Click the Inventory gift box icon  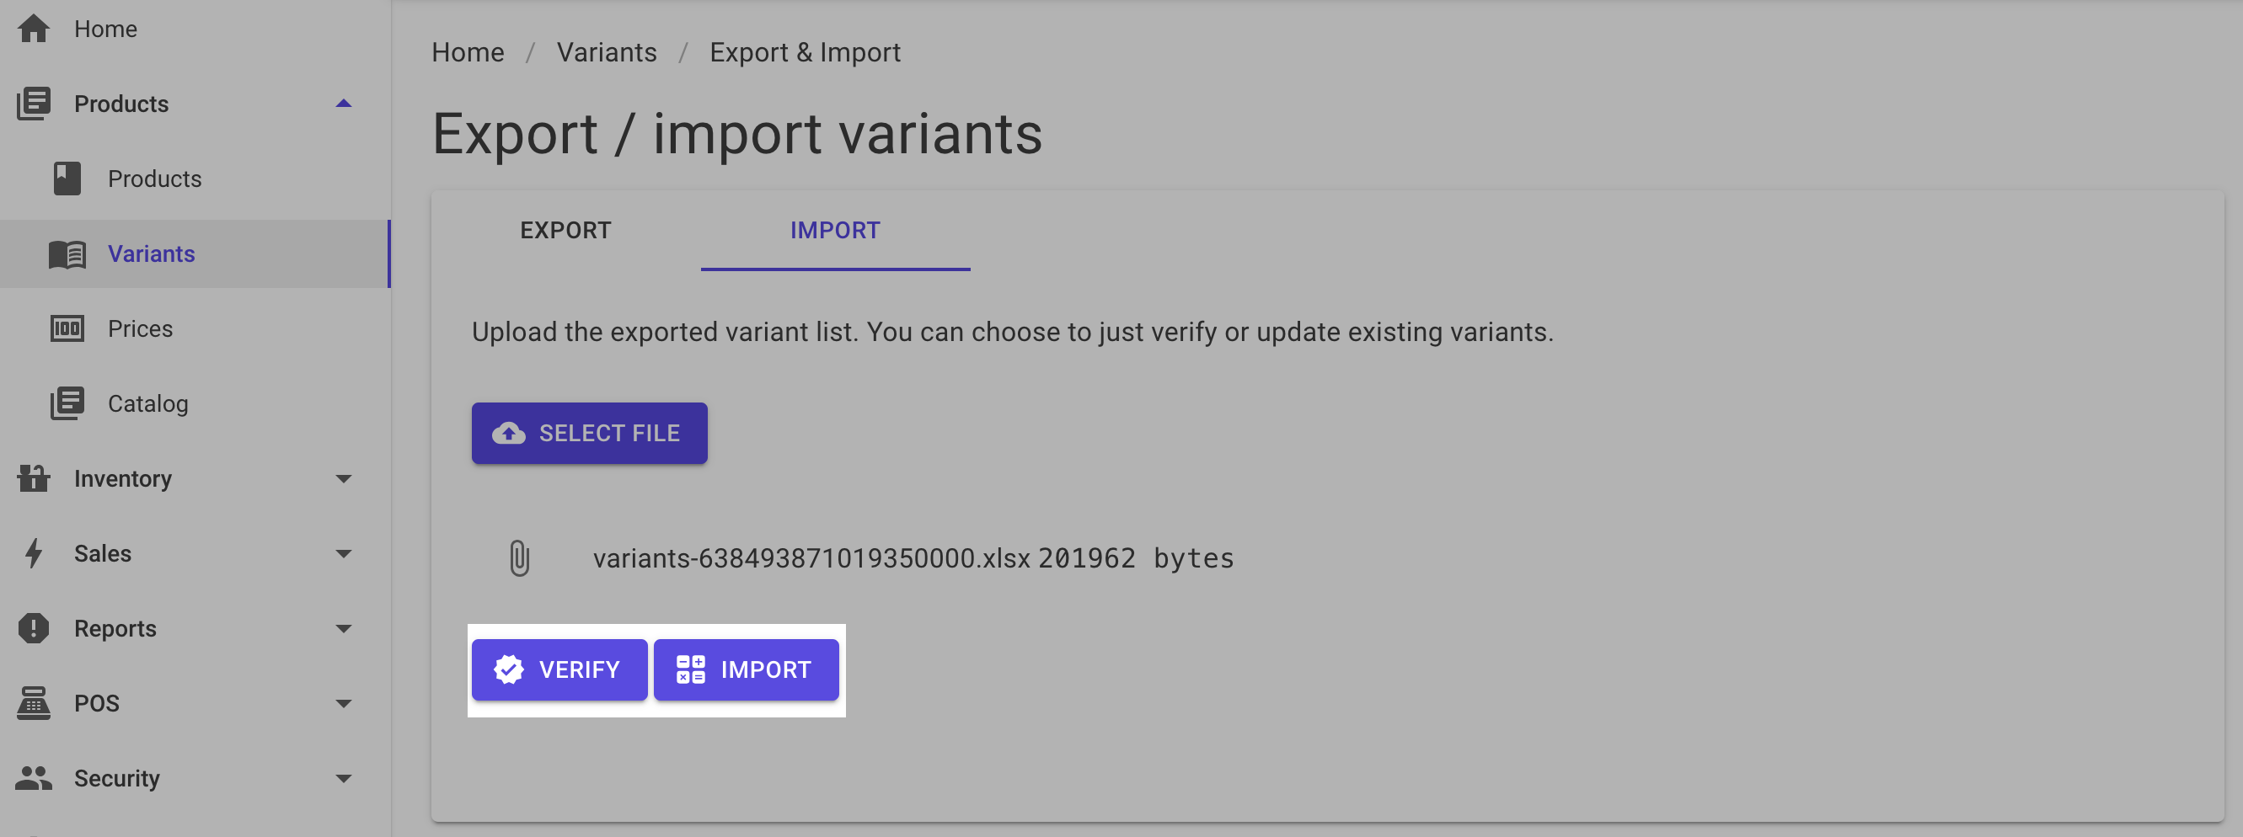point(33,478)
